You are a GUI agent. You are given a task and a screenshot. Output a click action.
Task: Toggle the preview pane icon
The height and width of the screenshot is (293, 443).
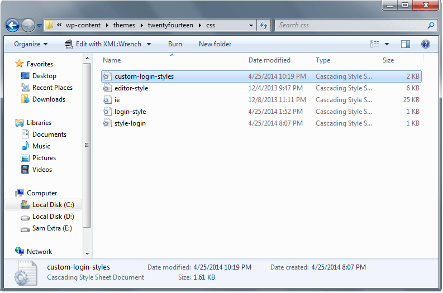(406, 44)
